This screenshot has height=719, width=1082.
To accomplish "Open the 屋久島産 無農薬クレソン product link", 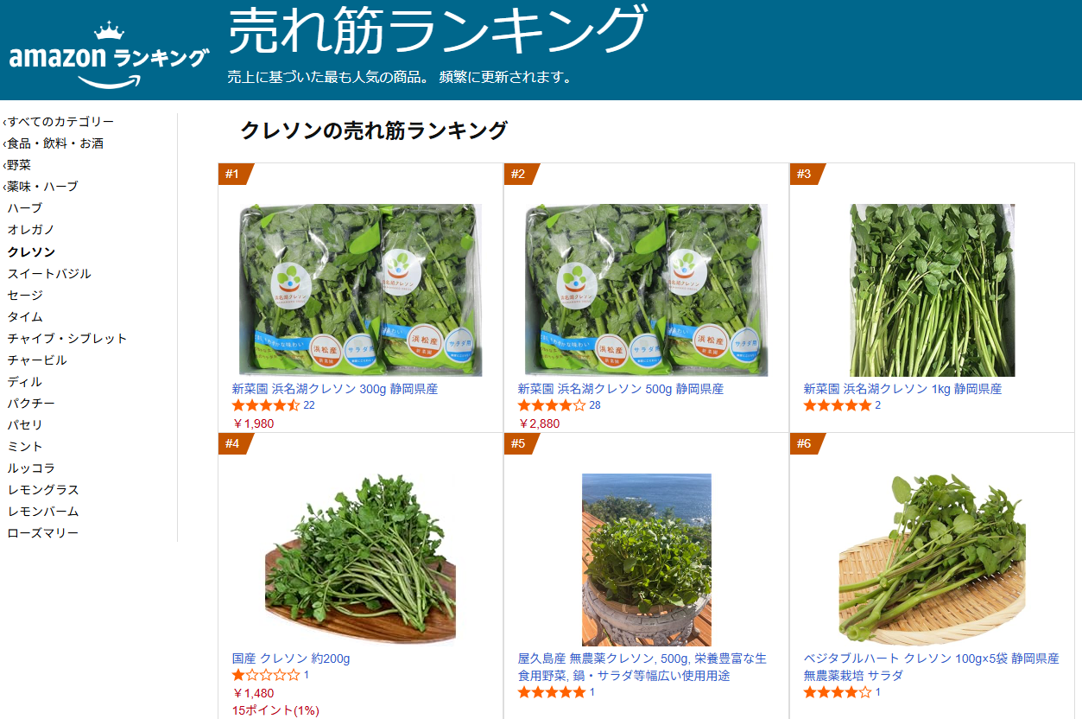I will tap(642, 666).
